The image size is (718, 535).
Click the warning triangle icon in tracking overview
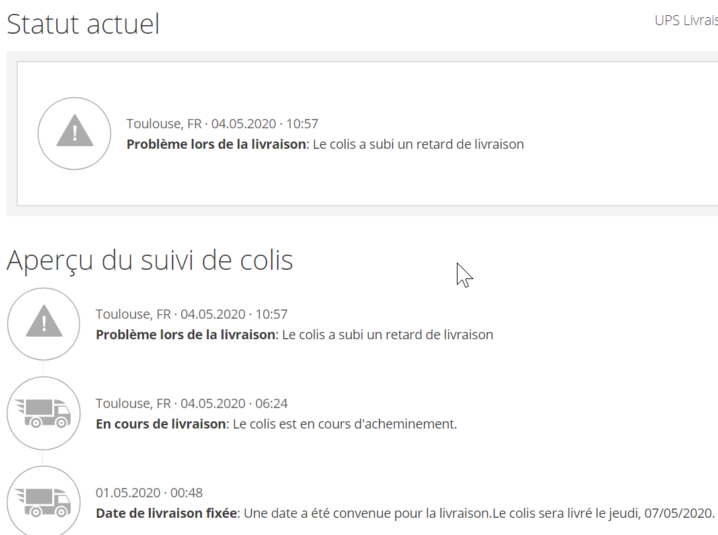coord(44,324)
